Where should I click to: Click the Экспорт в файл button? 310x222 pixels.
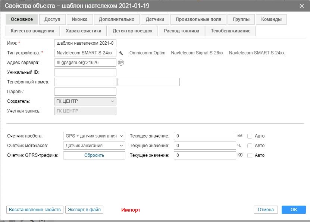point(84,210)
